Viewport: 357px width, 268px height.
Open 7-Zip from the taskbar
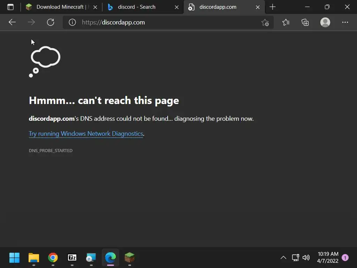tap(72, 258)
